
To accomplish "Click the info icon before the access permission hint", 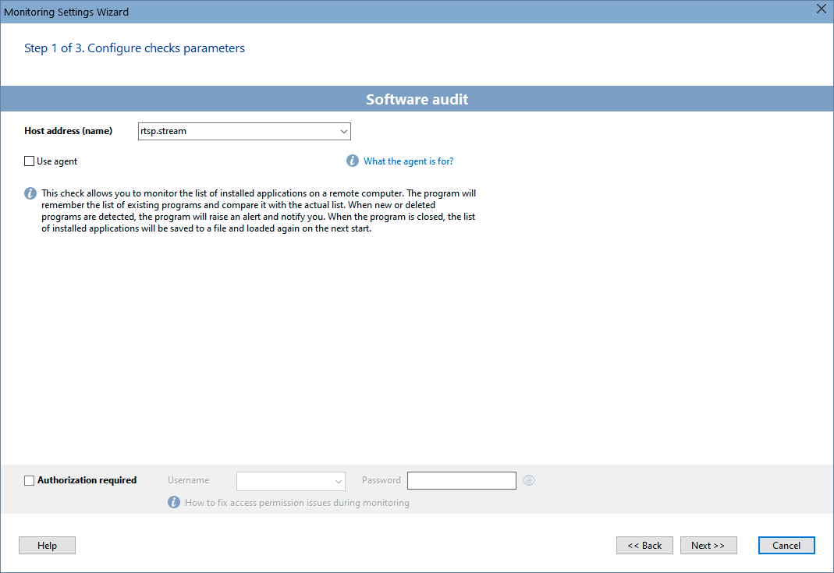I will [x=173, y=502].
